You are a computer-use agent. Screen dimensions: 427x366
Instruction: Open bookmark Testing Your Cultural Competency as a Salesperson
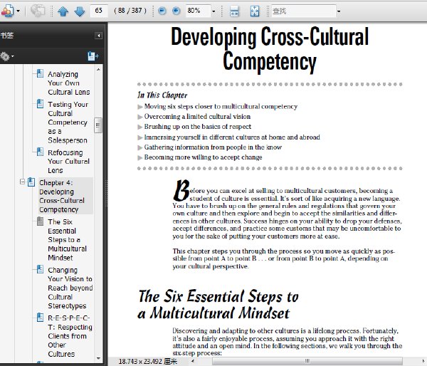point(68,122)
